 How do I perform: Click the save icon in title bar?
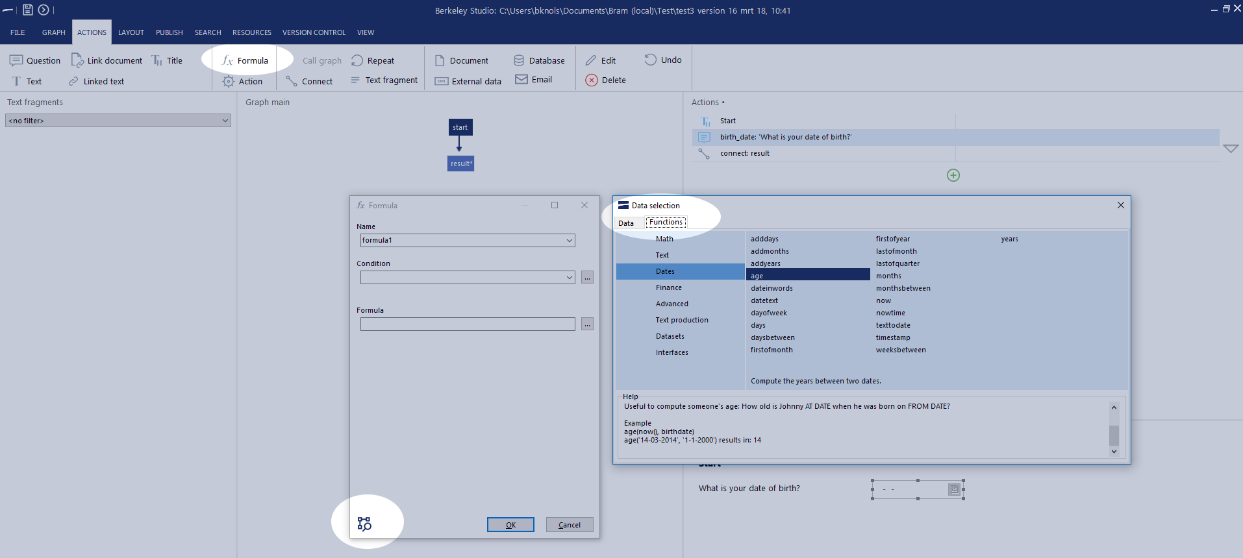[28, 10]
